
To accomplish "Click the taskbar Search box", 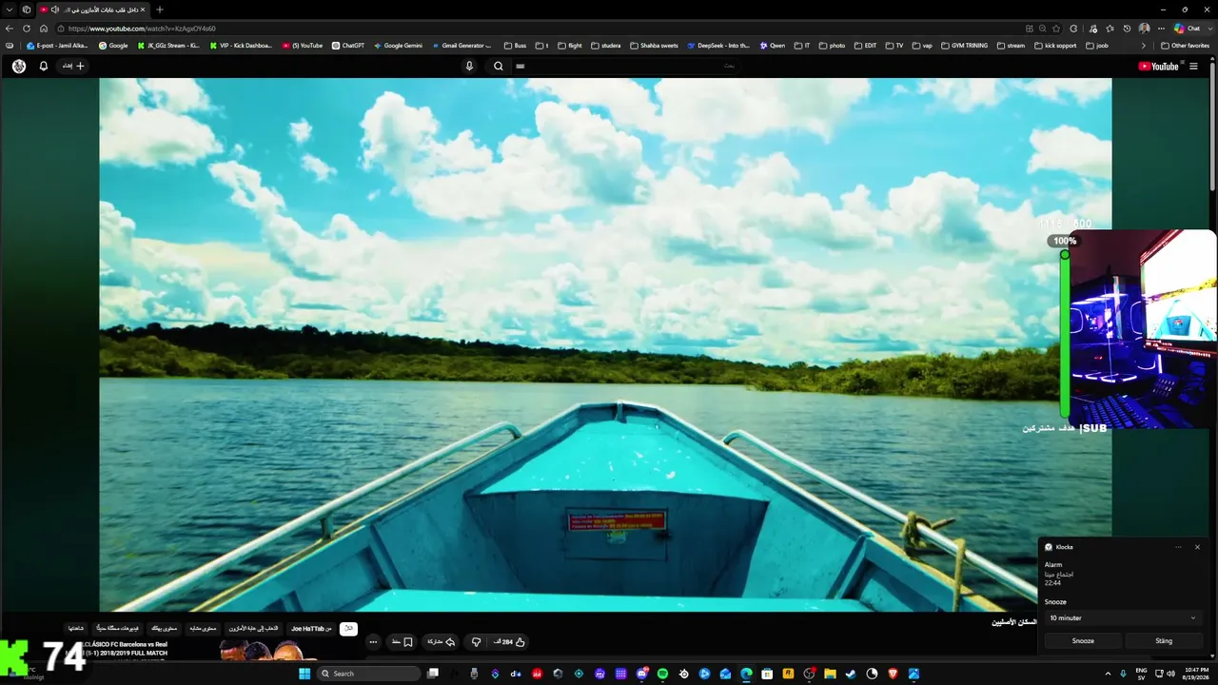I will point(368,674).
